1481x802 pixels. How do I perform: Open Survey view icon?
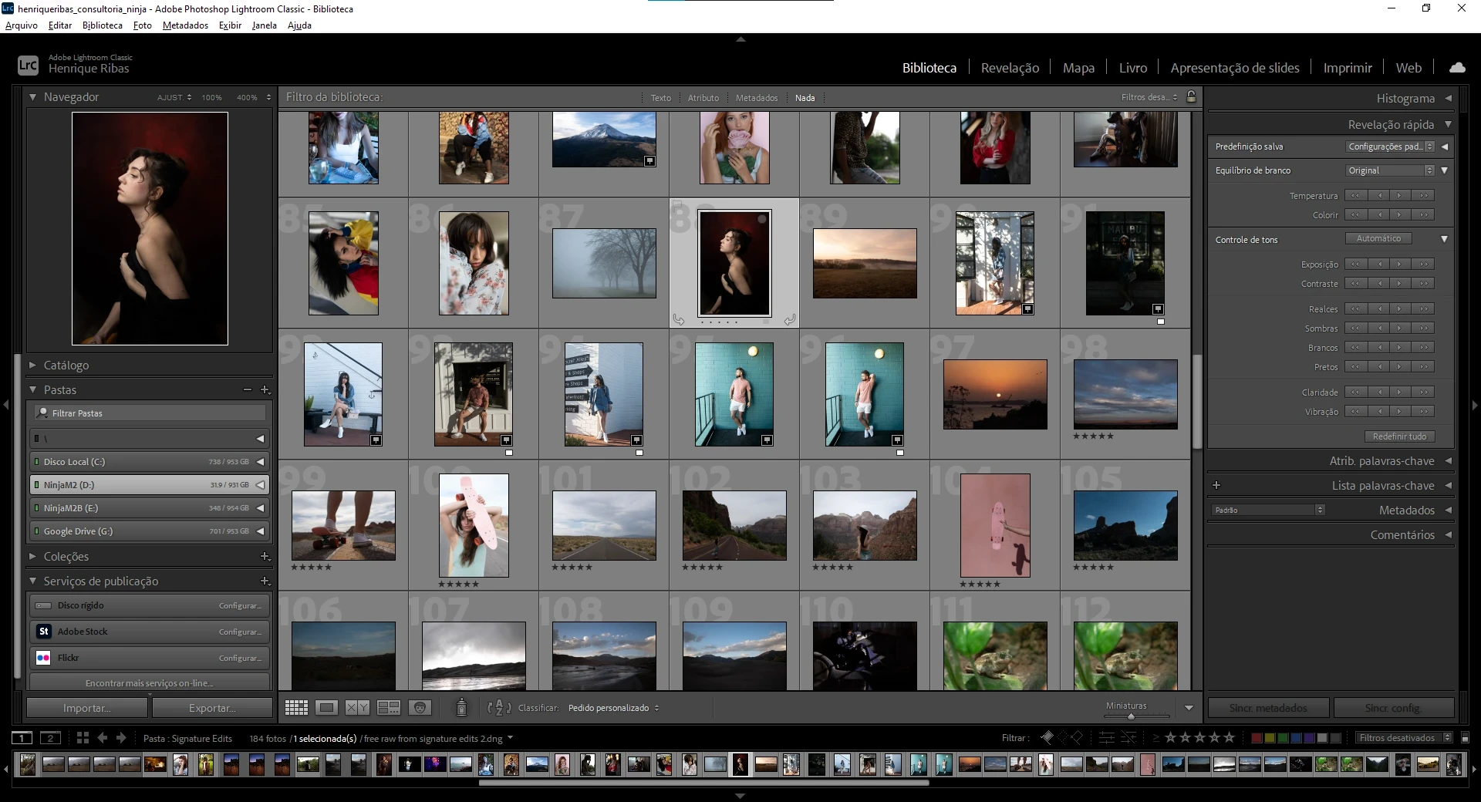coord(389,708)
